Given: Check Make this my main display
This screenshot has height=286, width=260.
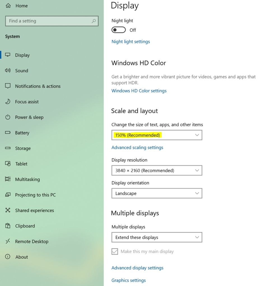Looking at the screenshot, I should (x=115, y=251).
